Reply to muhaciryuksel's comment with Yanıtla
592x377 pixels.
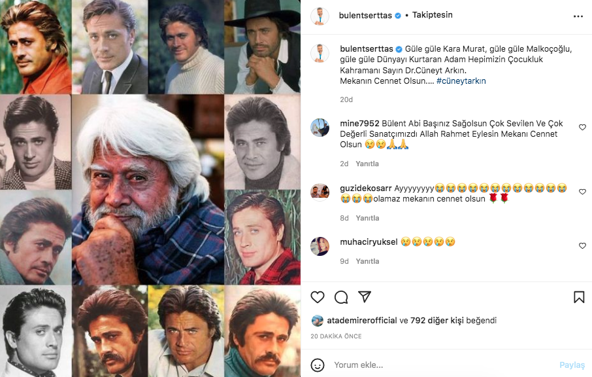[x=367, y=261]
